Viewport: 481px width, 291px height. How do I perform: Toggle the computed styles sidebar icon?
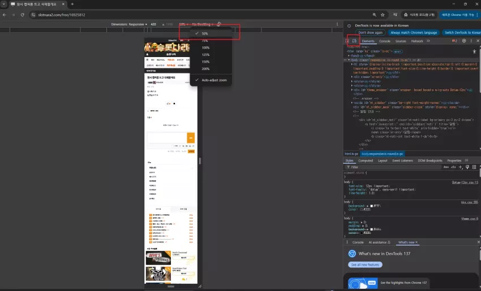(x=474, y=167)
